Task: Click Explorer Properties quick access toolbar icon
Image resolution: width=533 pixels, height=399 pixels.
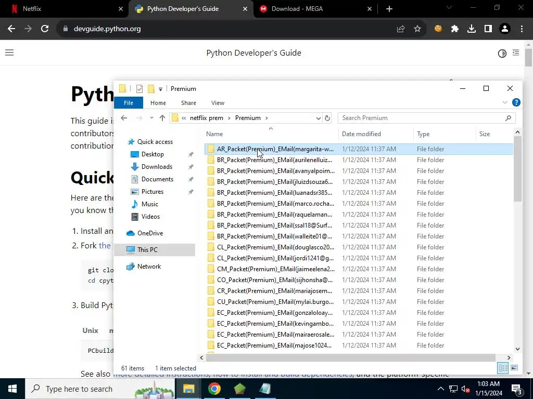Action: click(x=139, y=88)
